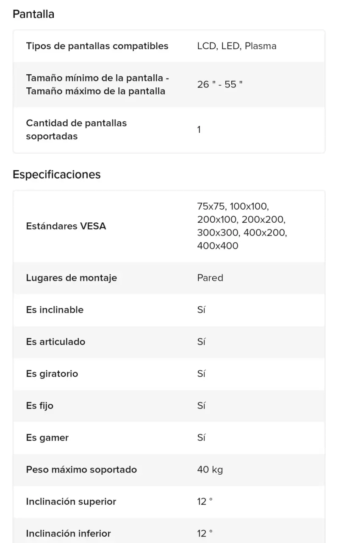This screenshot has width=338, height=543.
Task: Click the 40 kg weight value
Action: pos(210,470)
